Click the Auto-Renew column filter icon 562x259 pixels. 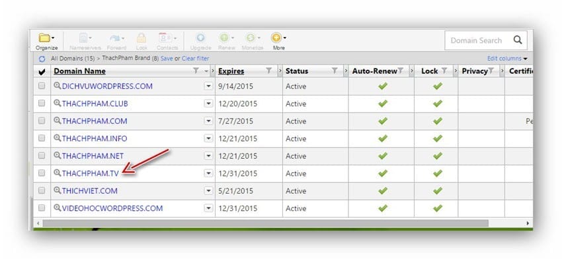click(x=401, y=71)
